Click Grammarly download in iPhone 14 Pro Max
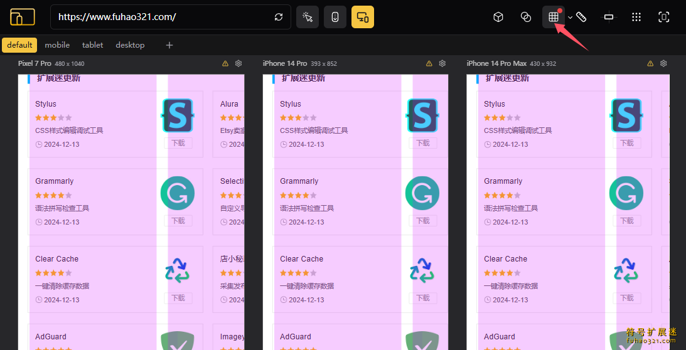 pyautogui.click(x=627, y=221)
